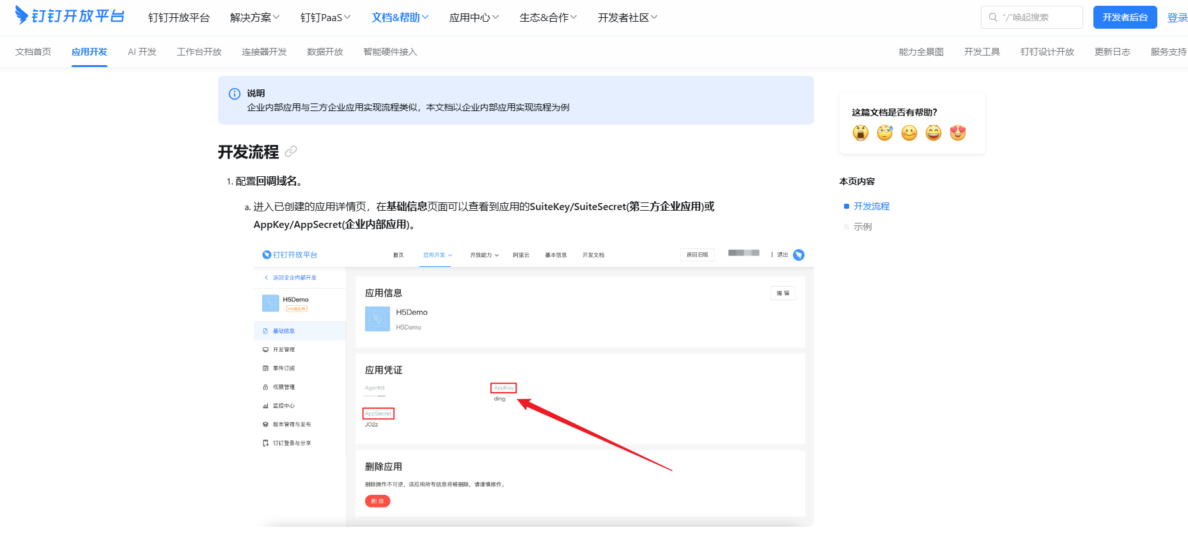Expand the 文档&帮助 dropdown
1188x544 pixels.
(x=400, y=17)
